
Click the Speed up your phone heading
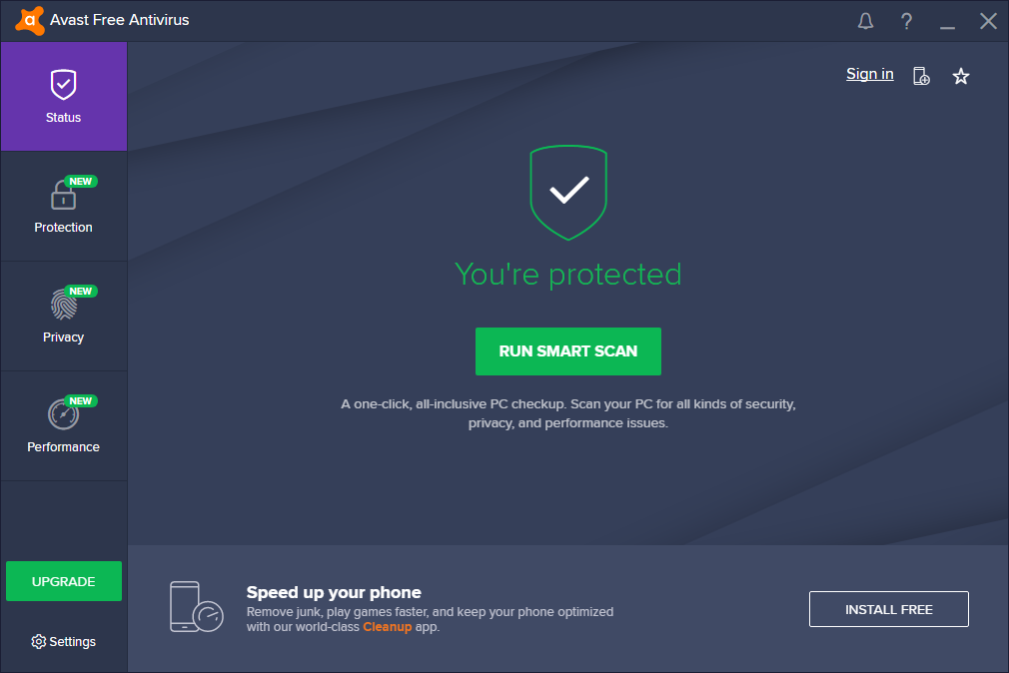334,592
